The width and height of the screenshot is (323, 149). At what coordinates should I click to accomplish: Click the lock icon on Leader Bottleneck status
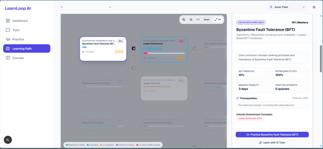click(x=144, y=58)
